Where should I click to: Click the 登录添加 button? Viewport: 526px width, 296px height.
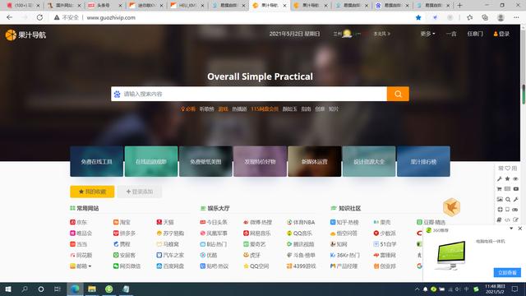(x=140, y=192)
